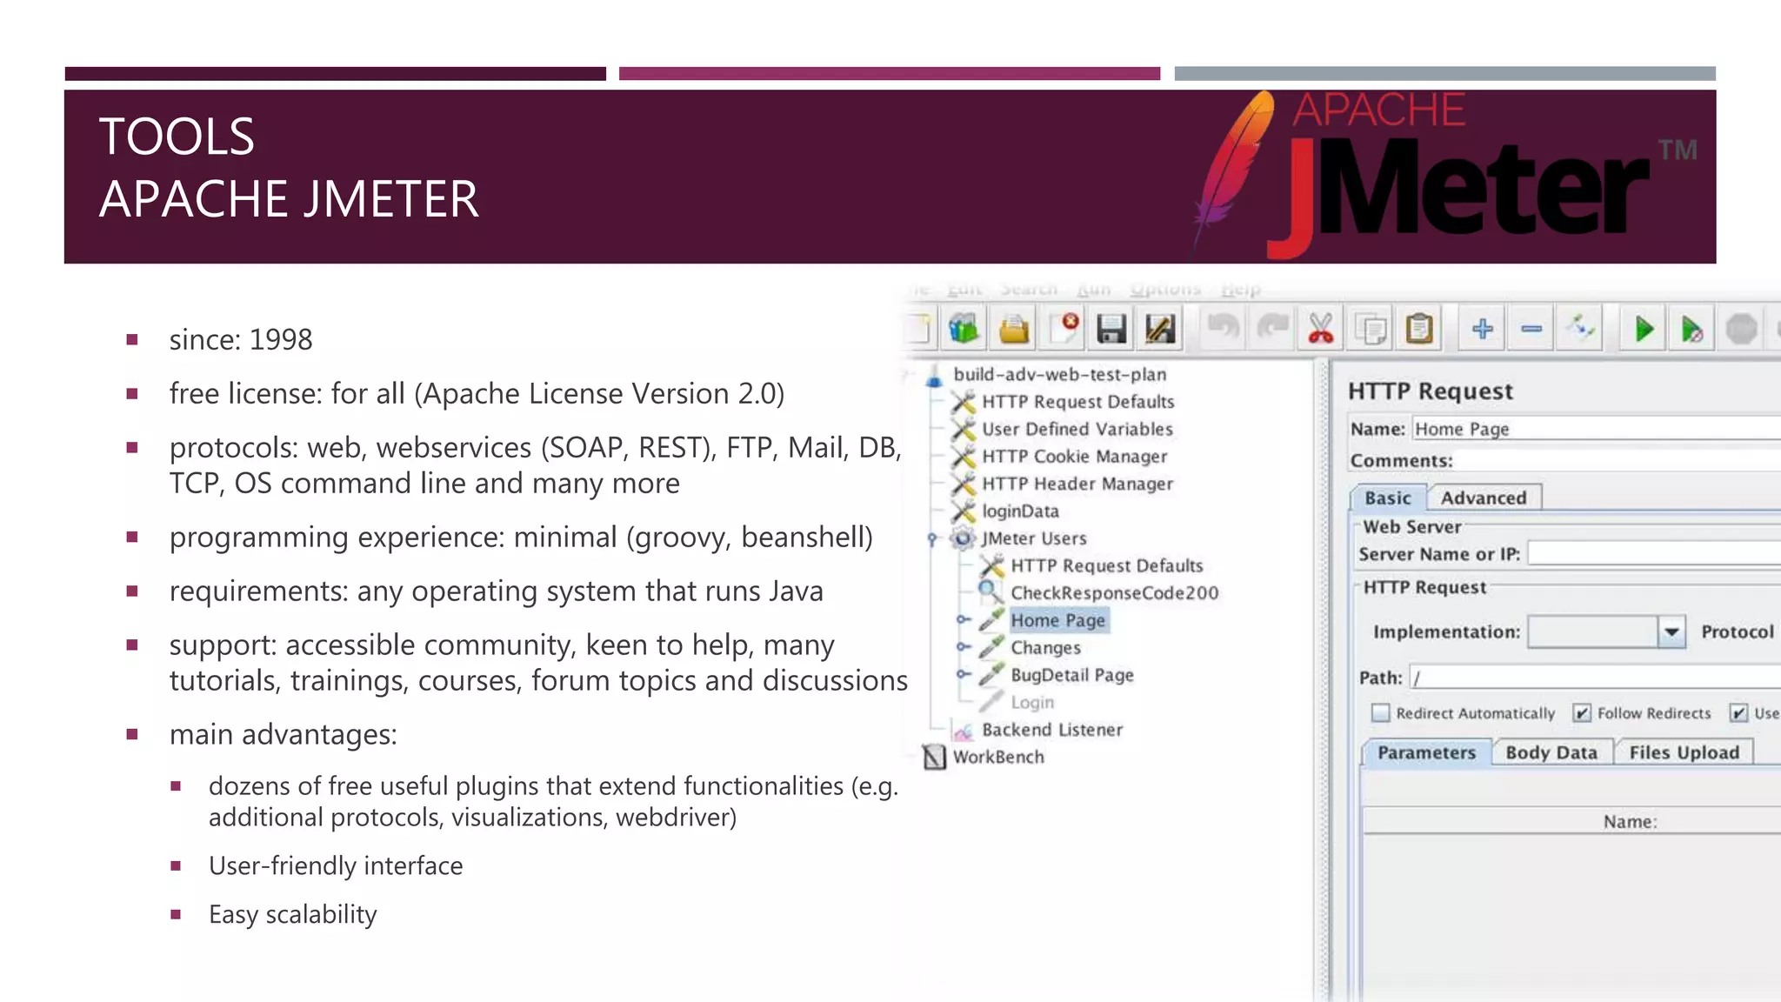
Task: Collapse all nodes with minus icon
Action: tap(1531, 330)
